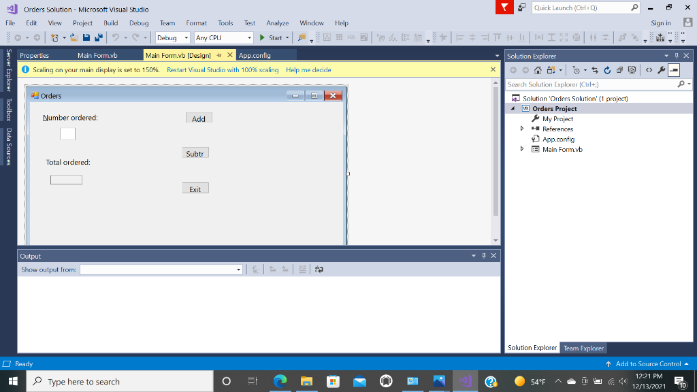Select My Project in Solution Explorer
The width and height of the screenshot is (697, 392).
(x=557, y=118)
